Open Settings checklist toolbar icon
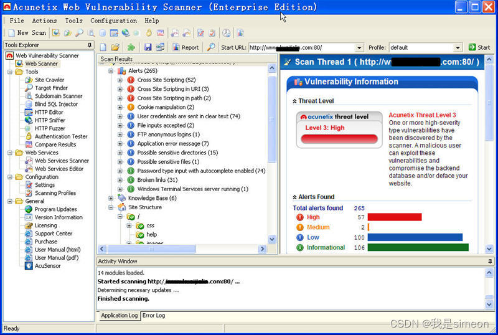The image size is (498, 335). [200, 33]
